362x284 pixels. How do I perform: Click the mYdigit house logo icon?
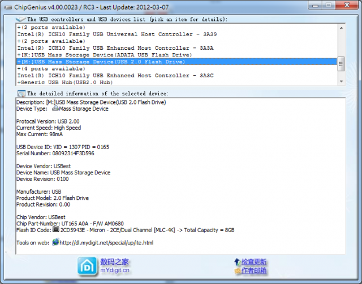click(87, 266)
